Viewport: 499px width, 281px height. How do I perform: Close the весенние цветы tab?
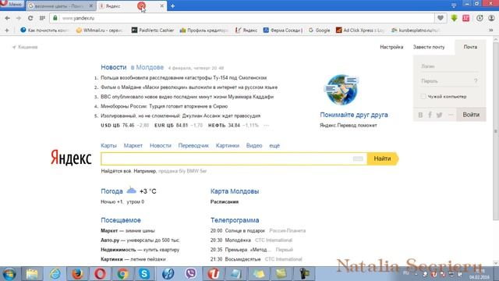(x=90, y=5)
